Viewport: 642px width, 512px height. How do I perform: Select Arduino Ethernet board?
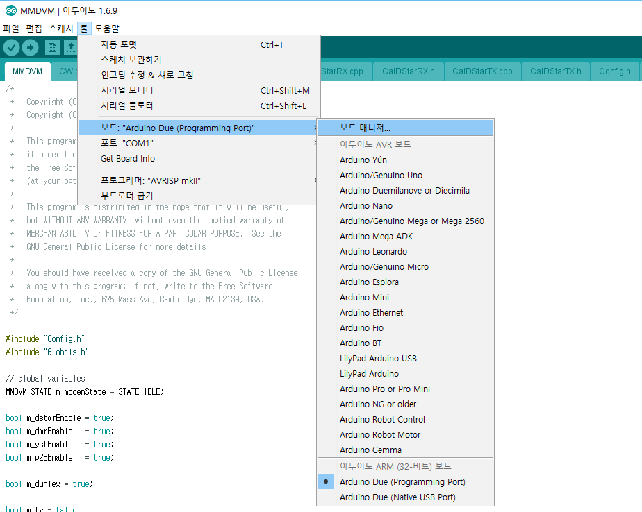click(405, 313)
